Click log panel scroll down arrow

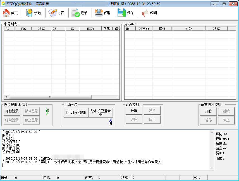tap(212, 168)
